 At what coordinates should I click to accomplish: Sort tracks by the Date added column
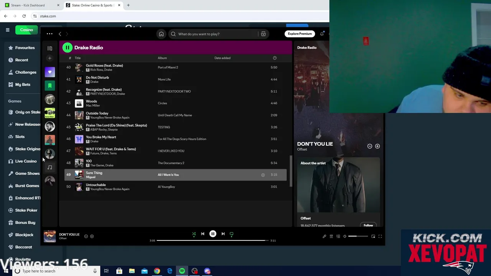(x=222, y=58)
